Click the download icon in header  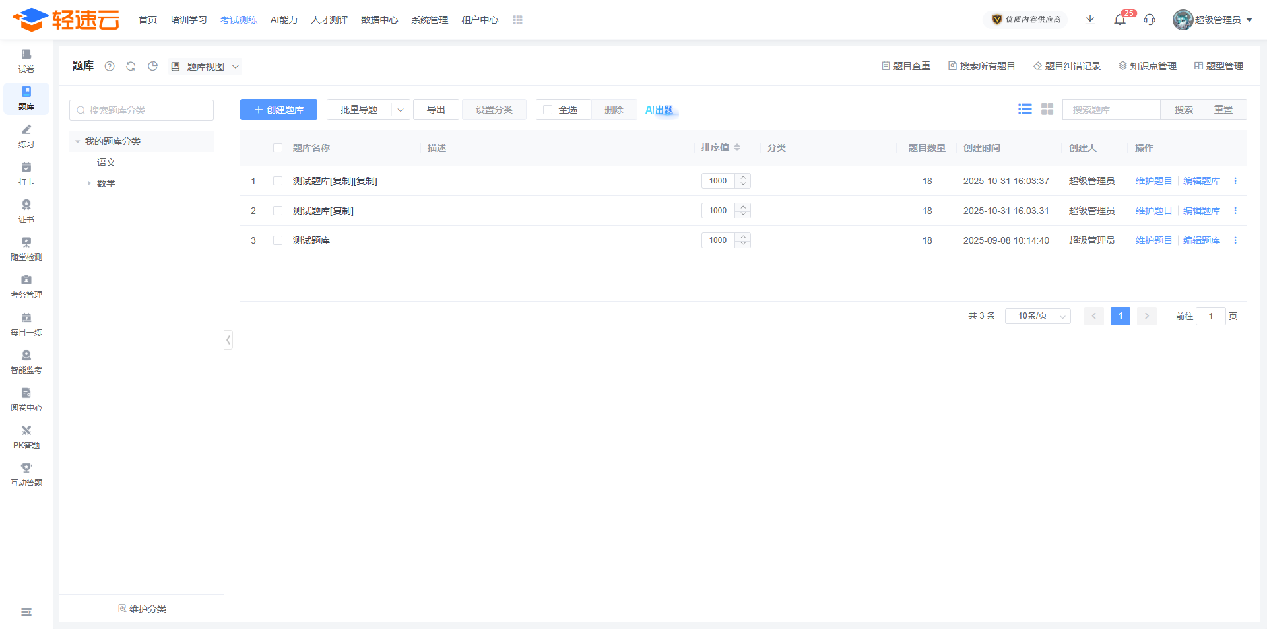point(1090,20)
